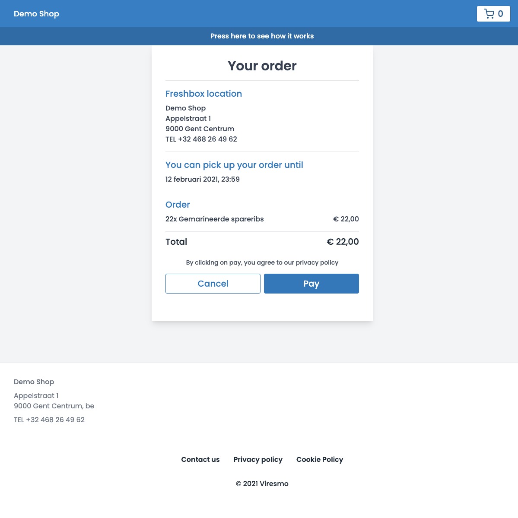Screen dimensions: 518x518
Task: Click the footer Demo Shop name
Action: [34, 382]
